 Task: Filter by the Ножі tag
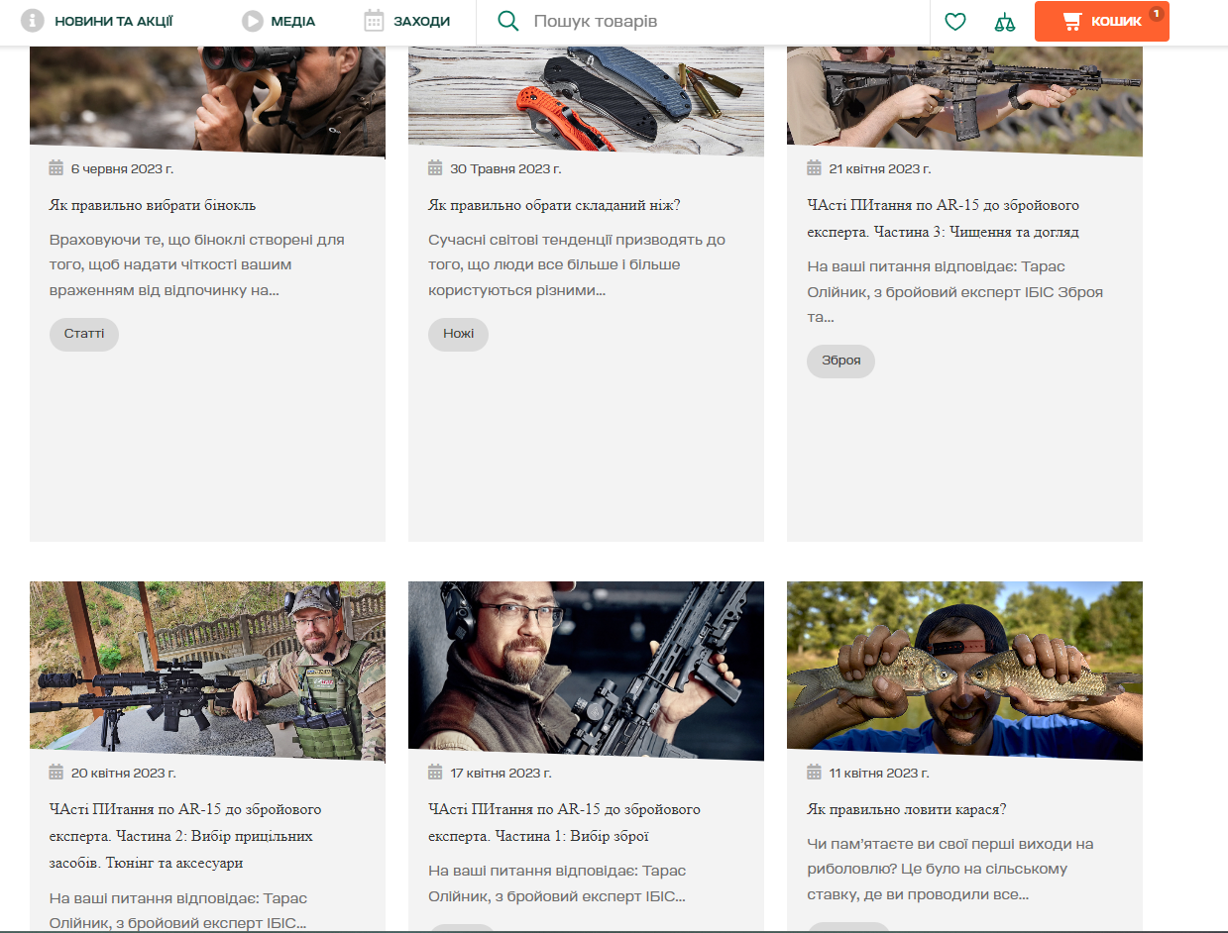[458, 335]
